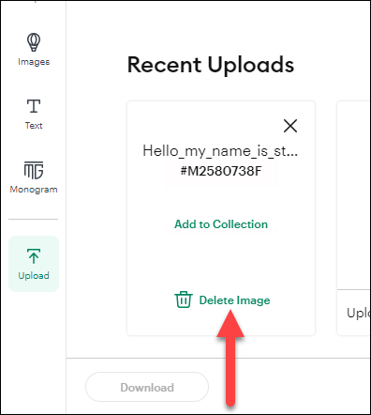Viewport: 371px width, 415px height.
Task: Click the Download button
Action: pos(147,387)
